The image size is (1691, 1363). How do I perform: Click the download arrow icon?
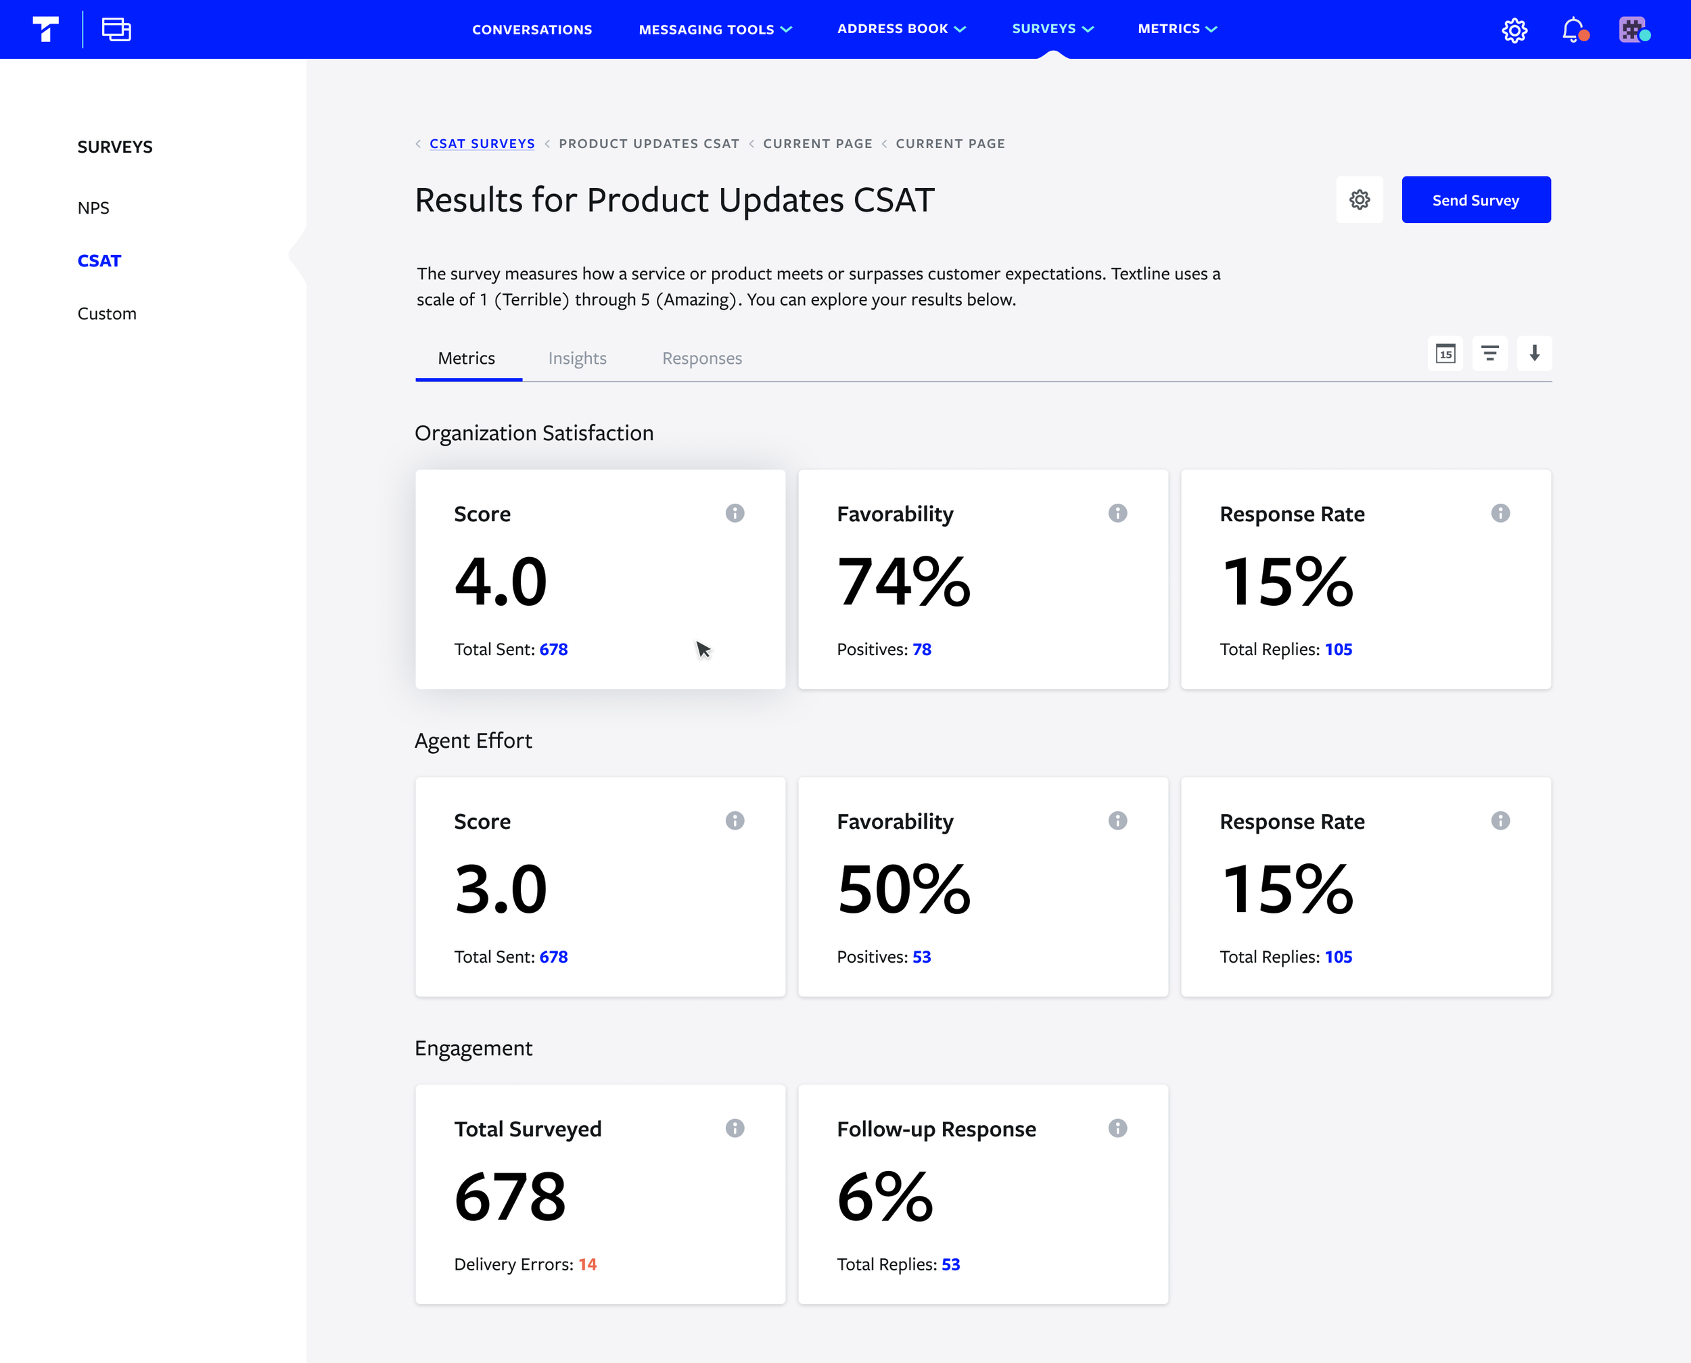point(1535,354)
